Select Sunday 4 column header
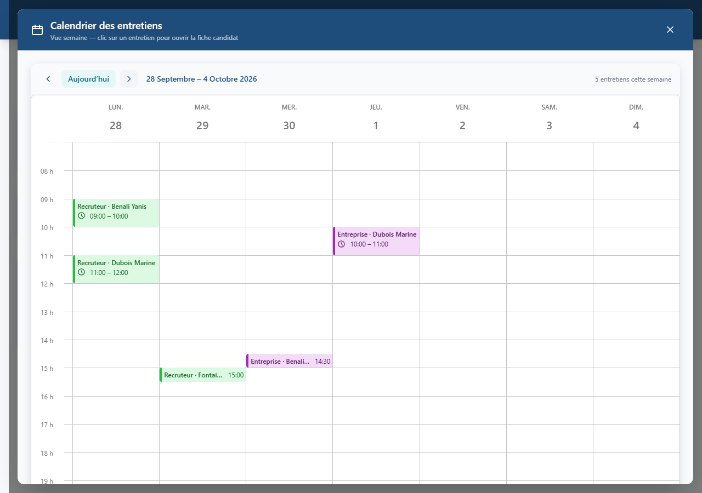This screenshot has height=493, width=702. (636, 118)
